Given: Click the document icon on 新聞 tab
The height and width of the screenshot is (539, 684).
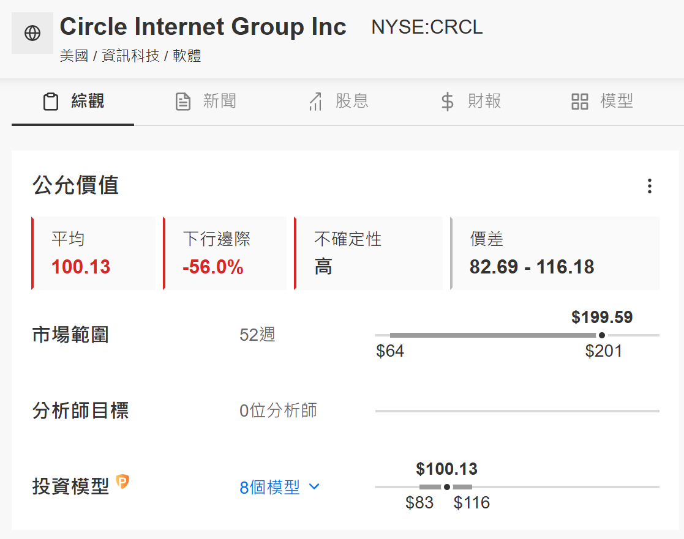Looking at the screenshot, I should 182,102.
